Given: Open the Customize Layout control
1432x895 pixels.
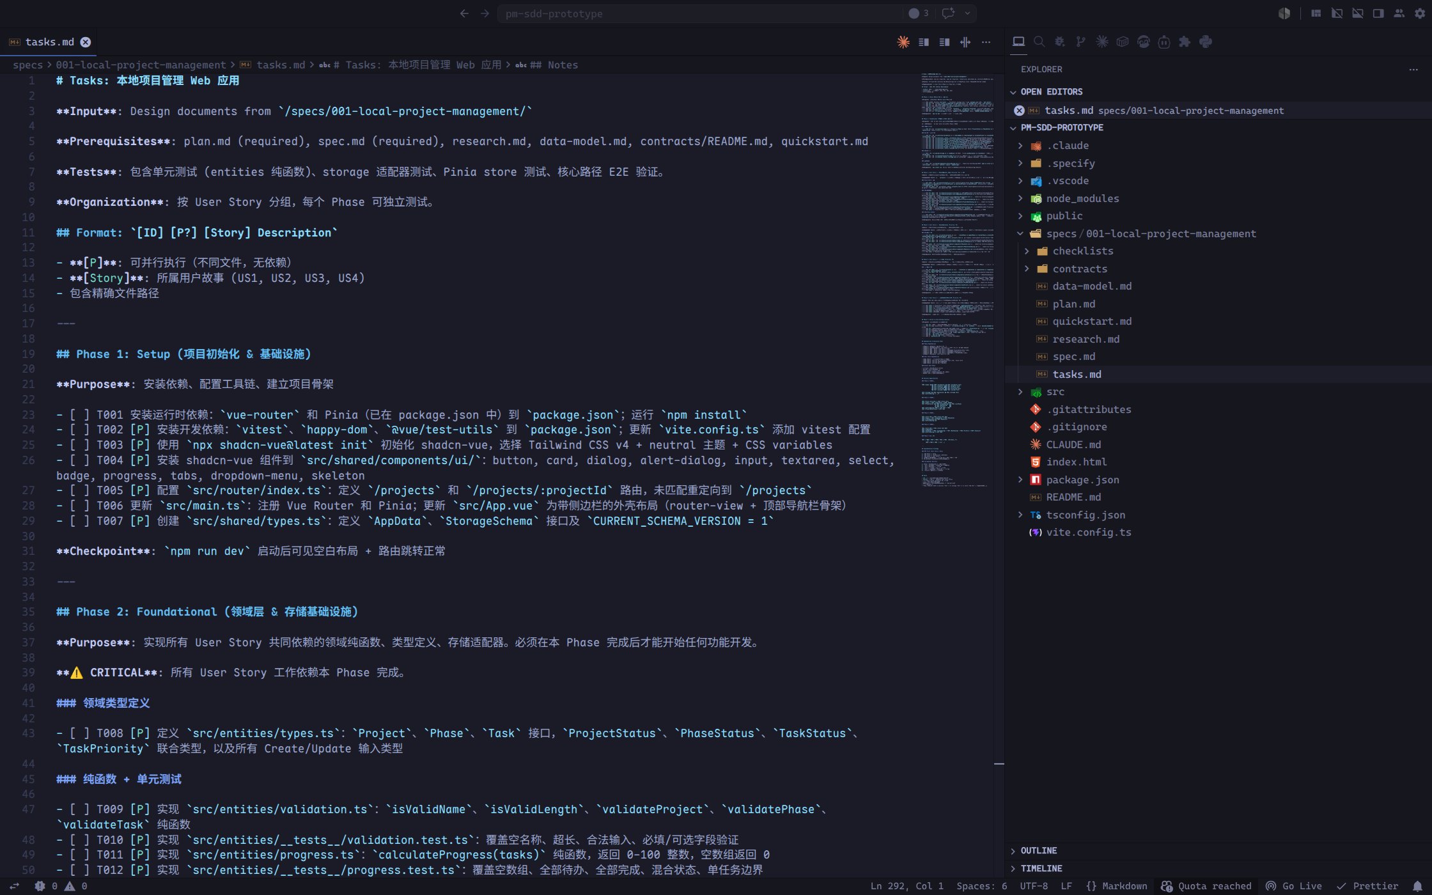Looking at the screenshot, I should 1316,13.
